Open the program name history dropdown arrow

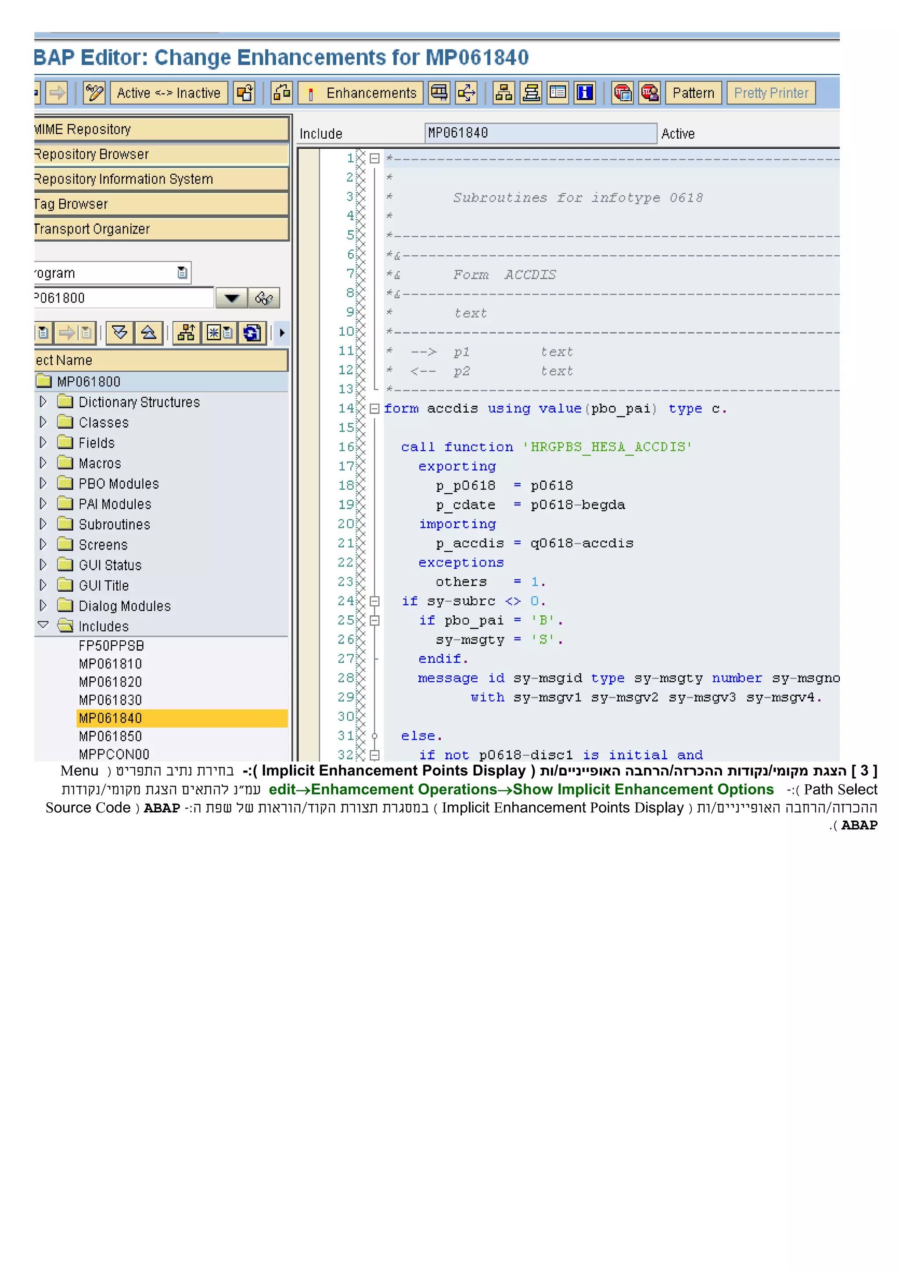click(x=231, y=298)
